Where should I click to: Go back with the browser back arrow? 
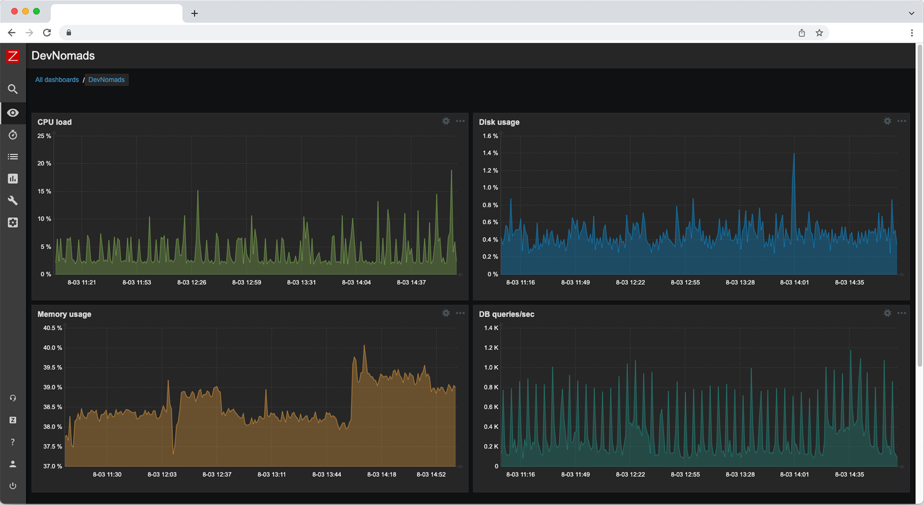(x=12, y=33)
